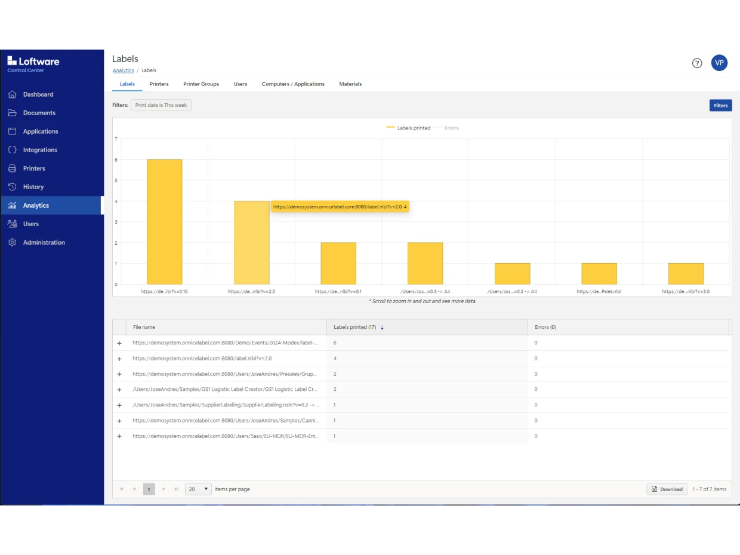Screen dimensions: 740x555
Task: Click the Administration gear icon
Action: [x=12, y=242]
